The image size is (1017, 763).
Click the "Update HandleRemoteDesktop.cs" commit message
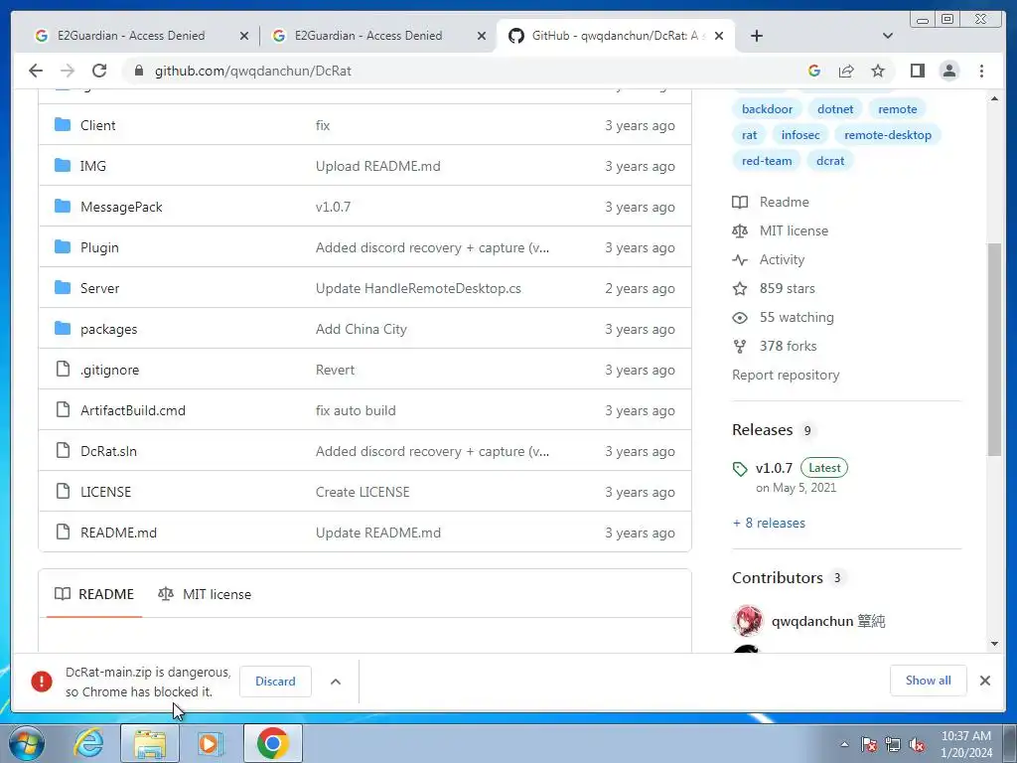click(x=418, y=288)
